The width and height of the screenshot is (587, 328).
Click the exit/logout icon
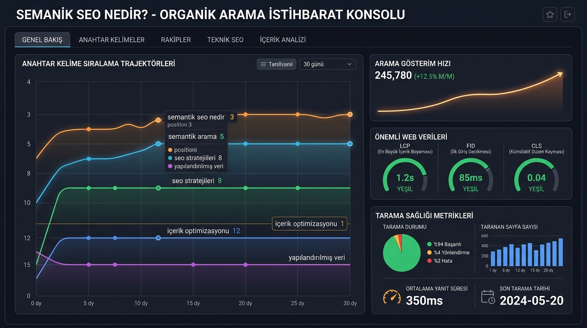(568, 15)
